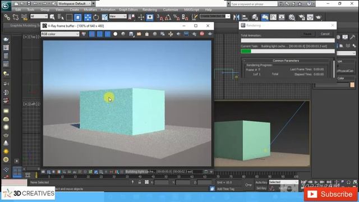
Task: Click the Bind to Space Warp tool
Action: pyautogui.click(x=24, y=17)
